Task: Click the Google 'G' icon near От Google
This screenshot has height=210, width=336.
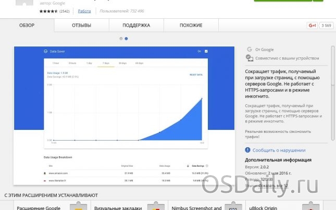Action: point(249,50)
